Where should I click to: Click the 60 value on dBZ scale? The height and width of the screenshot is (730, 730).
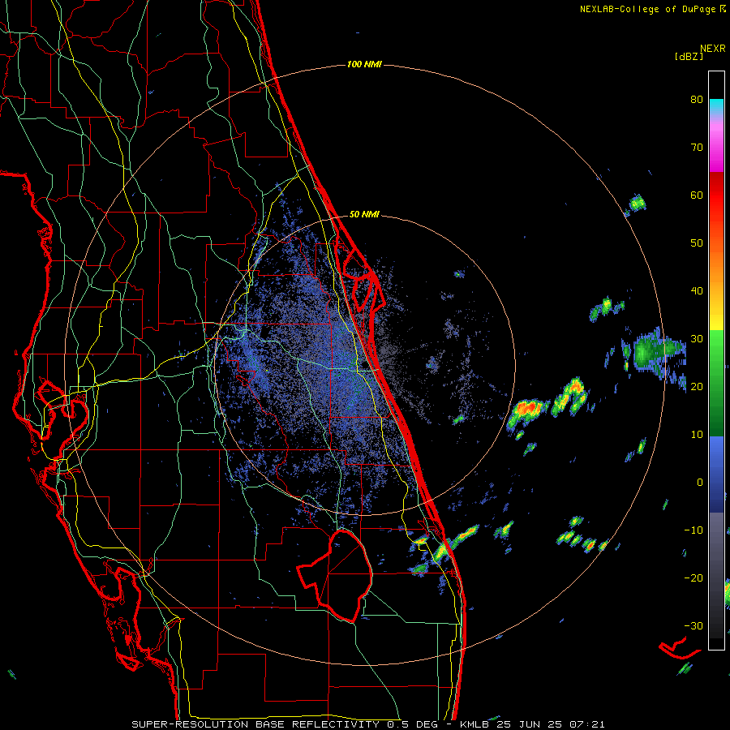click(697, 195)
